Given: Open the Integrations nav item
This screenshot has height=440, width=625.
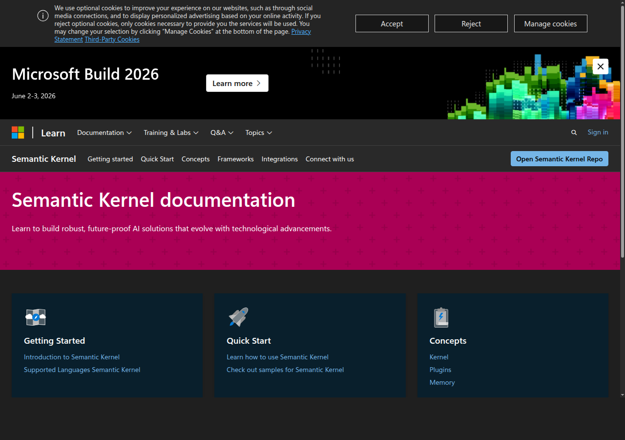Looking at the screenshot, I should 280,159.
